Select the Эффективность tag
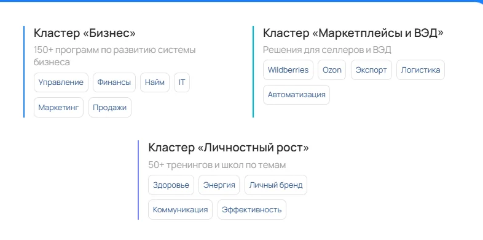483x240 pixels. point(252,210)
